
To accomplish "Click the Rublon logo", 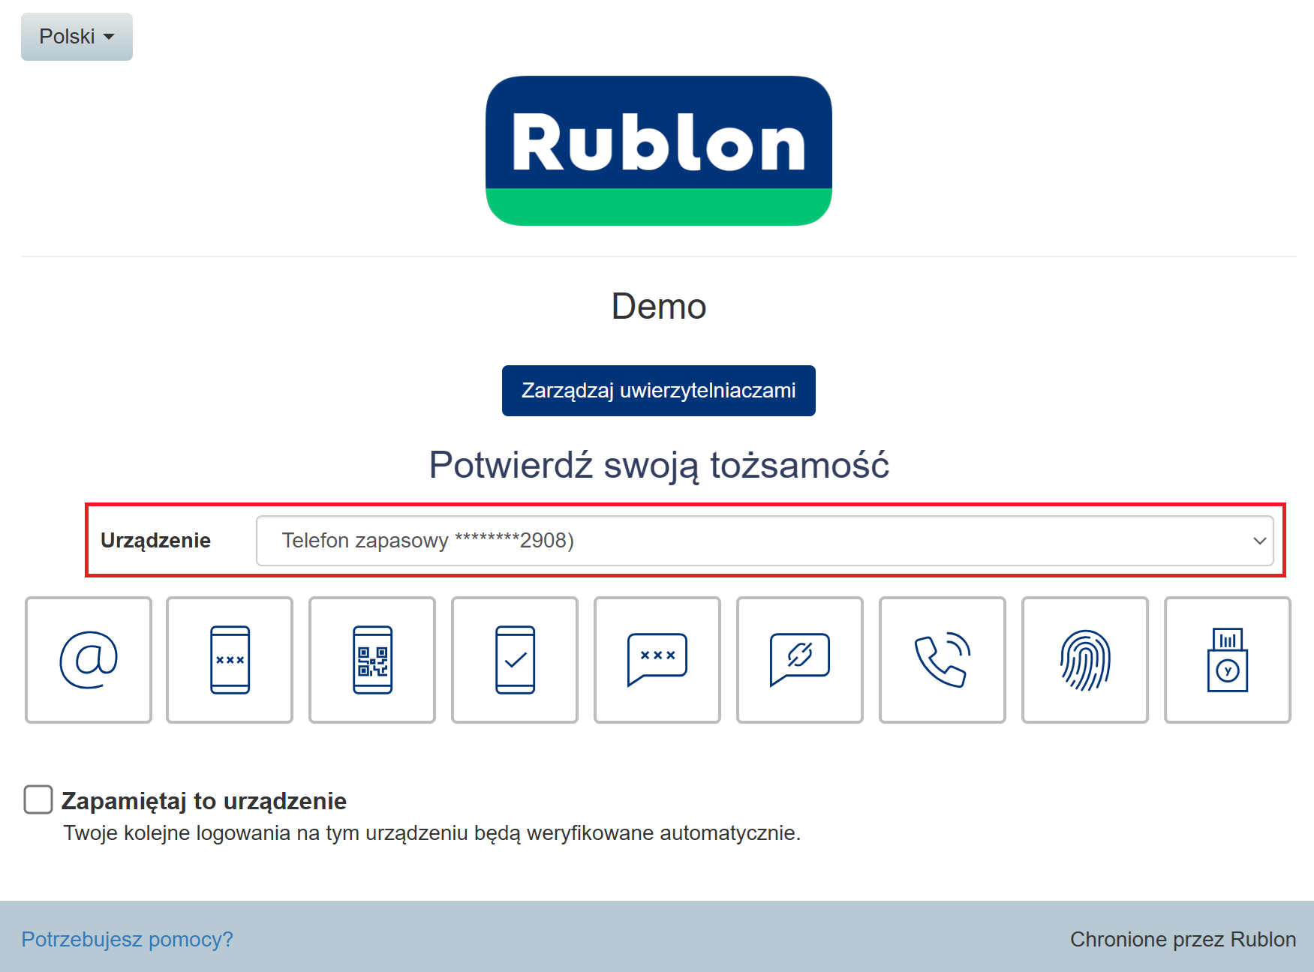I will 658,150.
